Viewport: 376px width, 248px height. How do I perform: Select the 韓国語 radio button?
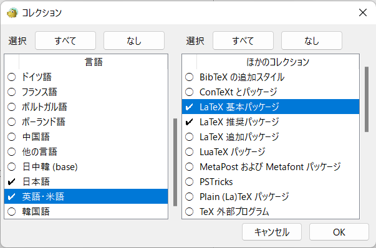11,212
